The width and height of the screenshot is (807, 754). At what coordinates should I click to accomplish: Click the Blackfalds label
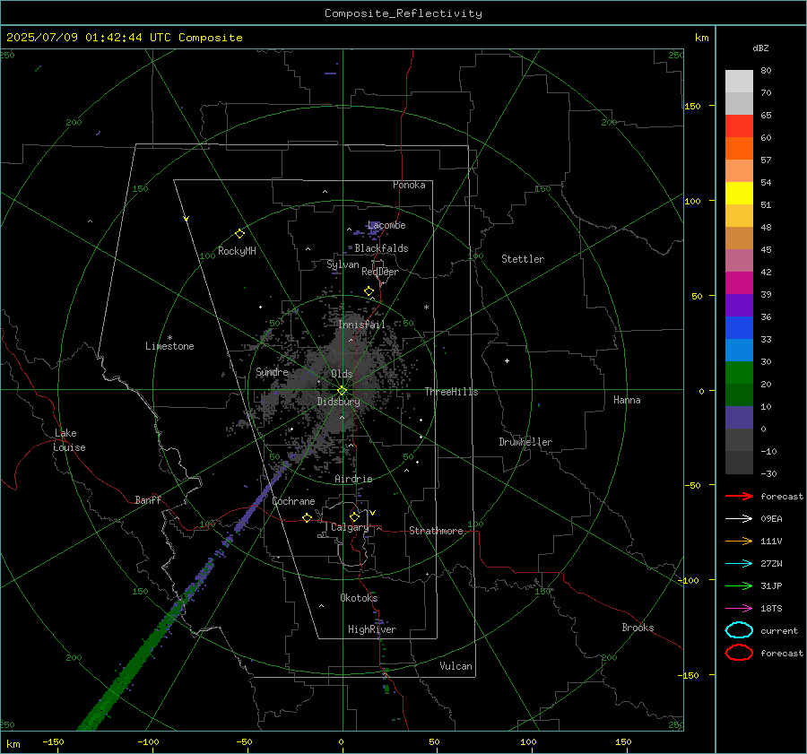(x=381, y=248)
